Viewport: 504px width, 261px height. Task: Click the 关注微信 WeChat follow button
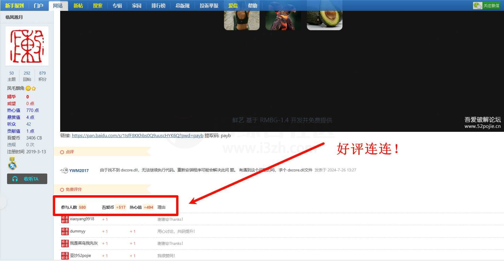[x=487, y=6]
